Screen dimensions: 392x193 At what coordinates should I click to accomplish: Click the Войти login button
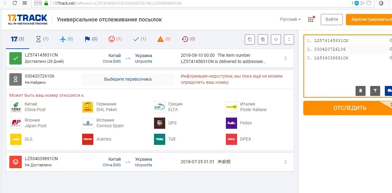tap(332, 20)
